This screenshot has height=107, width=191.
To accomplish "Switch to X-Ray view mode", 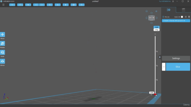I will click(x=156, y=30).
